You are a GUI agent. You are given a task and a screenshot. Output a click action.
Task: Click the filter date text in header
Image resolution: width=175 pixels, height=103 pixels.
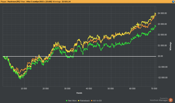pos(39,1)
